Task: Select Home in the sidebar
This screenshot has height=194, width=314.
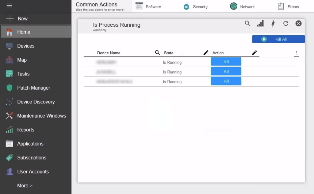Action: pyautogui.click(x=36, y=32)
